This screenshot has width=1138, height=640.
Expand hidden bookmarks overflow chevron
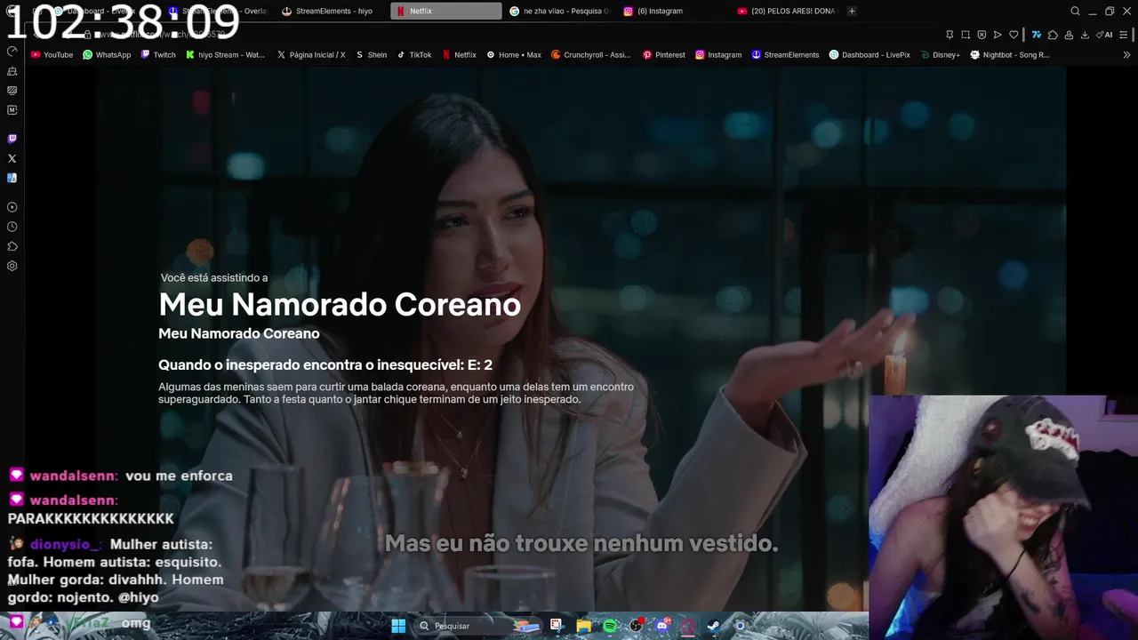pos(1127,54)
